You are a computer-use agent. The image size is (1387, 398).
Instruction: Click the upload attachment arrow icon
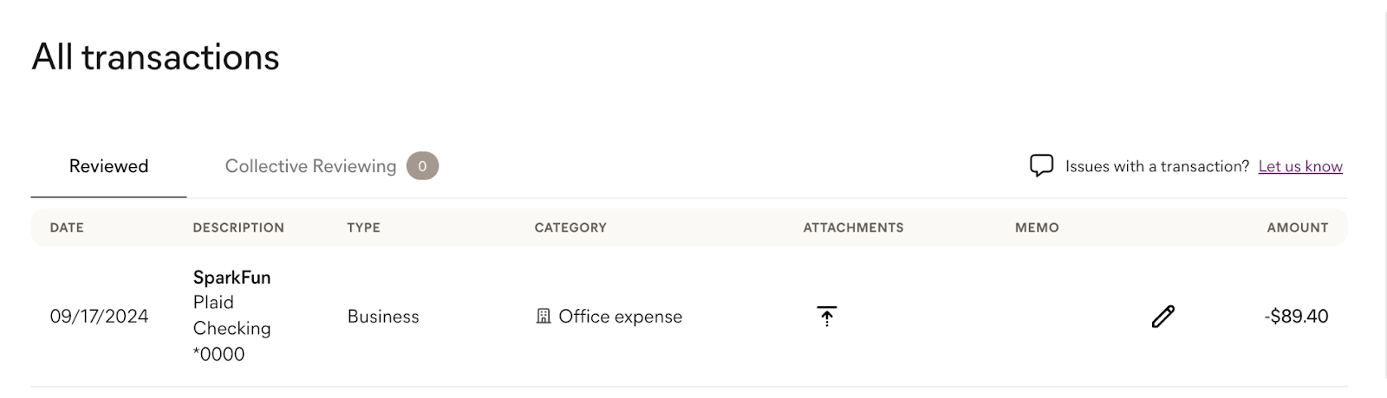[826, 316]
